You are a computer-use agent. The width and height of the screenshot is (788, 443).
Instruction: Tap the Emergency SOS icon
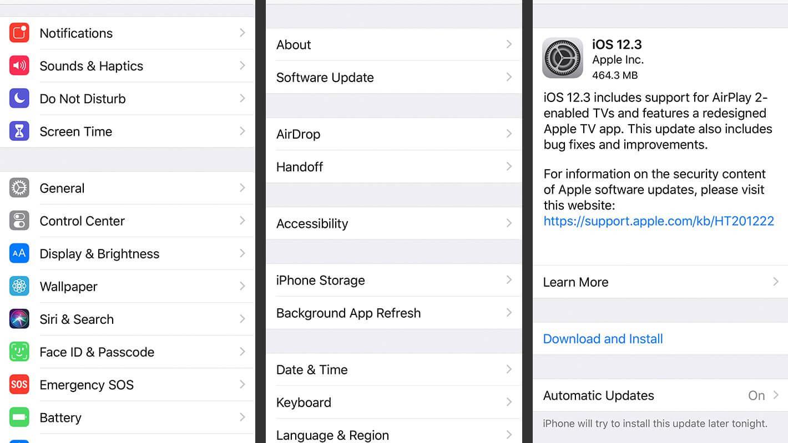tap(19, 384)
